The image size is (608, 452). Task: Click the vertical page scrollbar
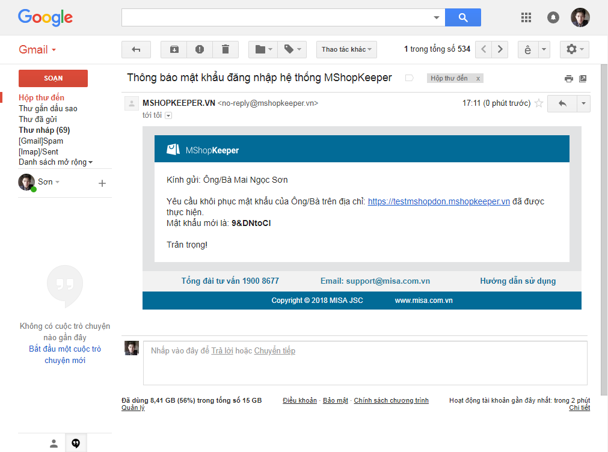pos(604,229)
